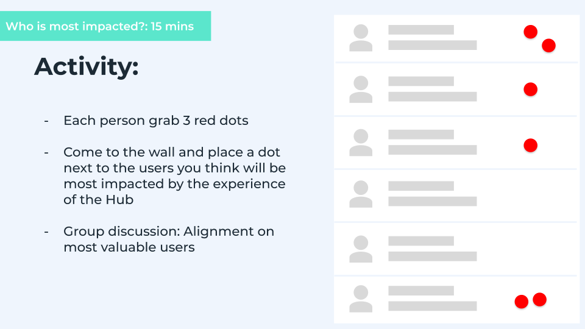Click the 'Come to the wall' bullet text
585x329 pixels.
(175, 175)
